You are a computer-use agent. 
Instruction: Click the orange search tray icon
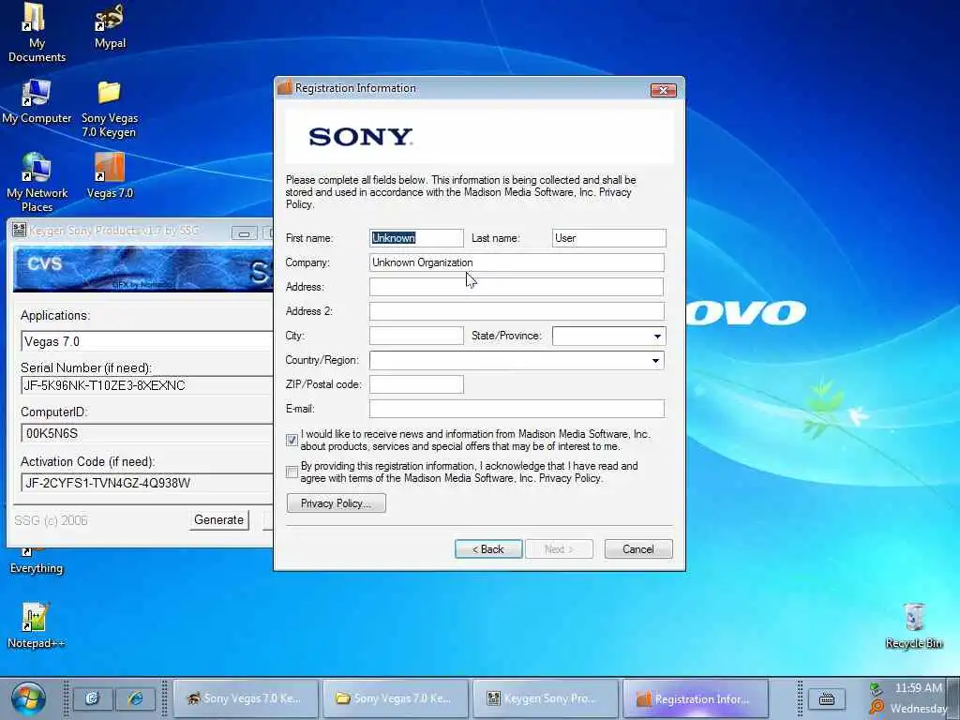click(877, 708)
